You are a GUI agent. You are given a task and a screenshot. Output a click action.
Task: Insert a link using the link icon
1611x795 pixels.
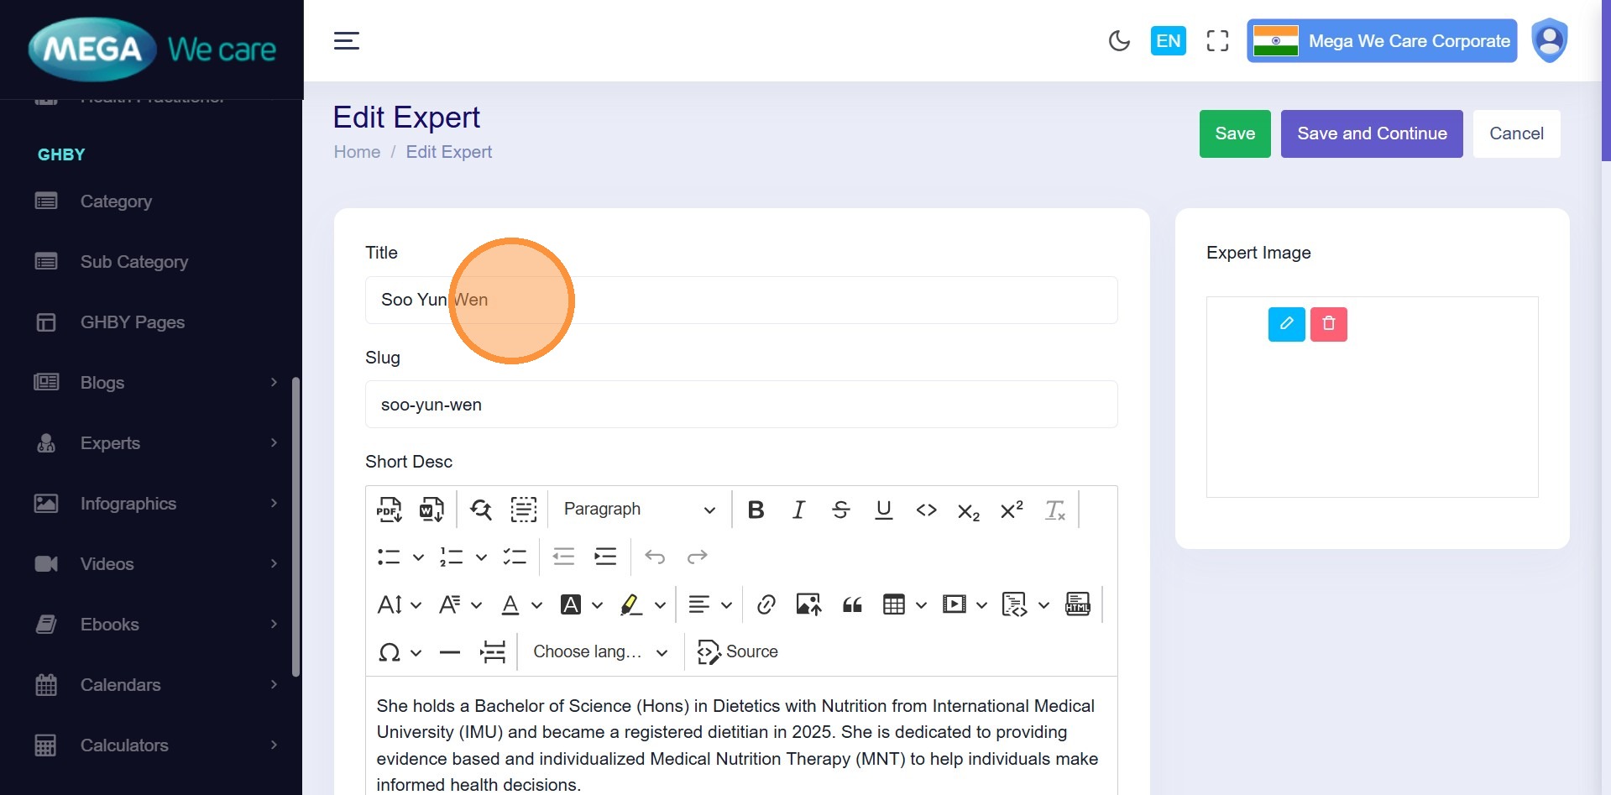pyautogui.click(x=766, y=604)
